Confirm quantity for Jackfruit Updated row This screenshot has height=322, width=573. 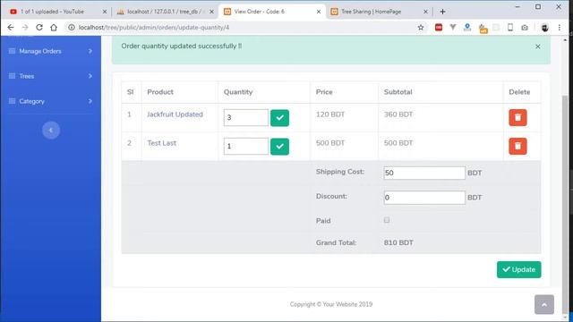click(x=279, y=117)
